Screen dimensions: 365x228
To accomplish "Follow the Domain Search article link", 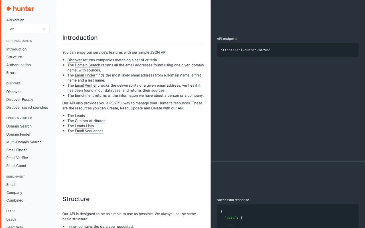I will 88,65.
